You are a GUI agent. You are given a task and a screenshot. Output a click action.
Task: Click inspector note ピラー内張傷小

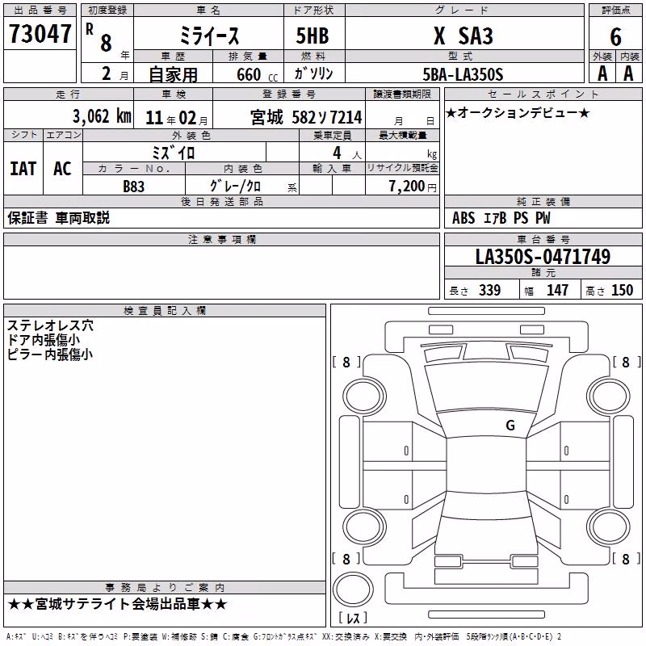(50, 354)
